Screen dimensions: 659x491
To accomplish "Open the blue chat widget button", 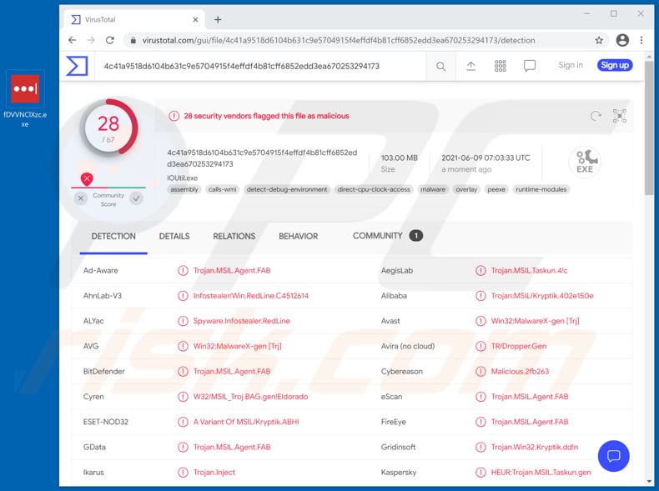I will coord(614,456).
